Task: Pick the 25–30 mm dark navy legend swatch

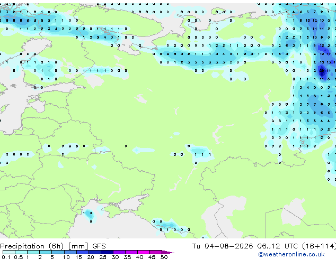Action: point(107,252)
